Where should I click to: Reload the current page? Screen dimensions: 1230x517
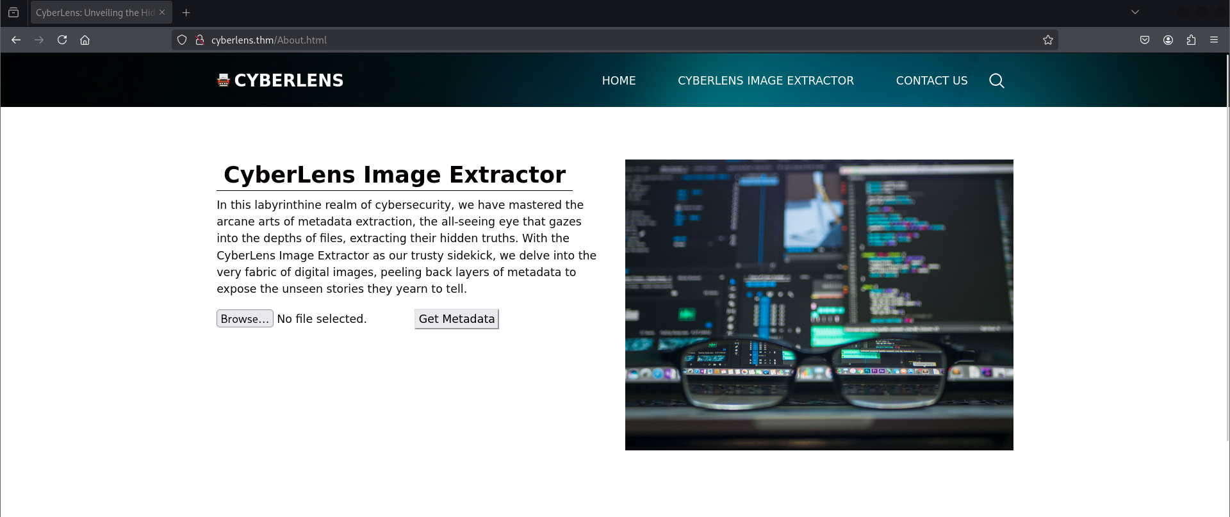(x=62, y=40)
